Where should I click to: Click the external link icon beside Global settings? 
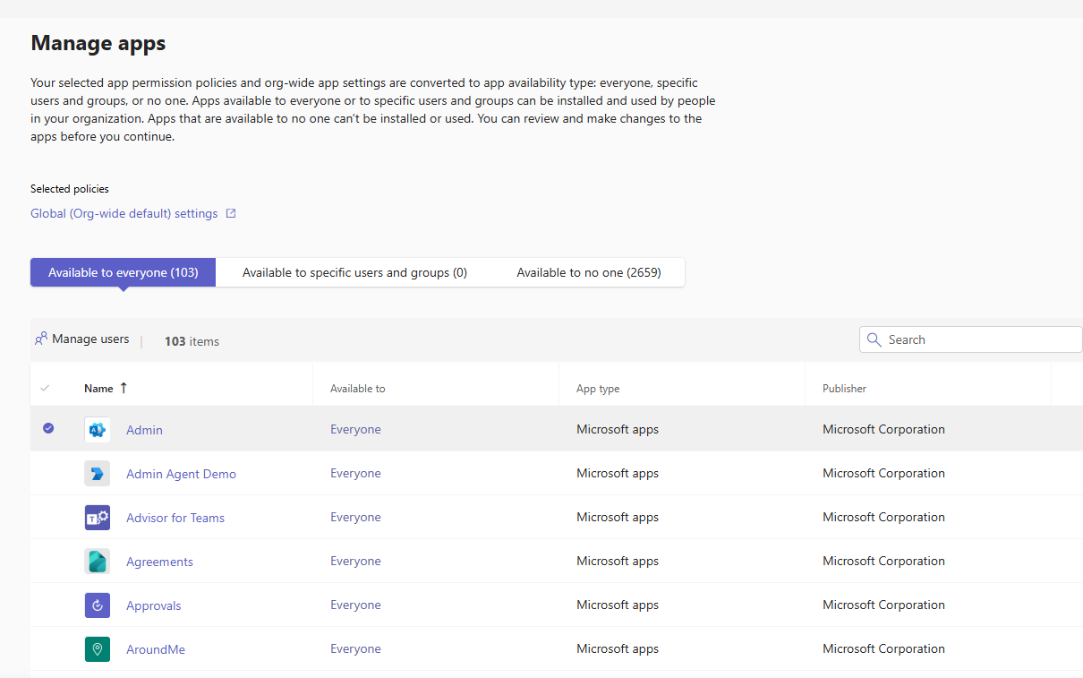(231, 214)
